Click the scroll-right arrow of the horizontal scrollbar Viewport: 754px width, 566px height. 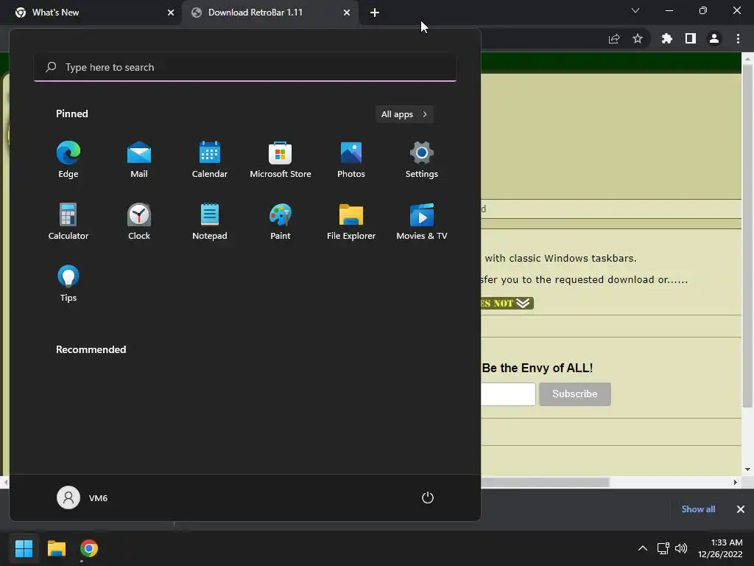[x=736, y=482]
